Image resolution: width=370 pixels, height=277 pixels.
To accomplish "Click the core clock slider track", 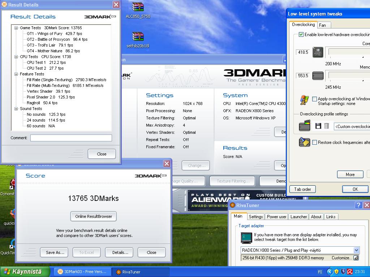I will point(349,52).
